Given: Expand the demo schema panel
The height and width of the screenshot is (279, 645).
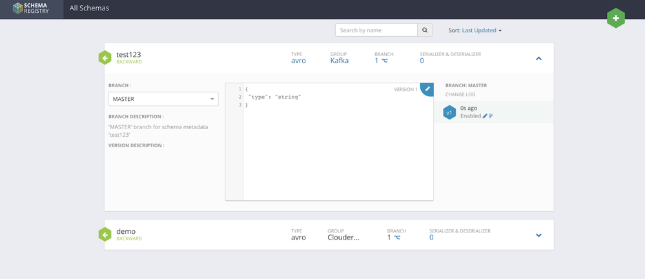Looking at the screenshot, I should pos(538,235).
